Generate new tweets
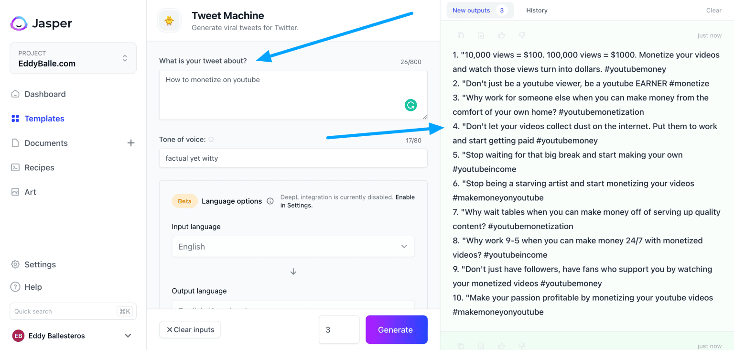The image size is (734, 350). 396,329
